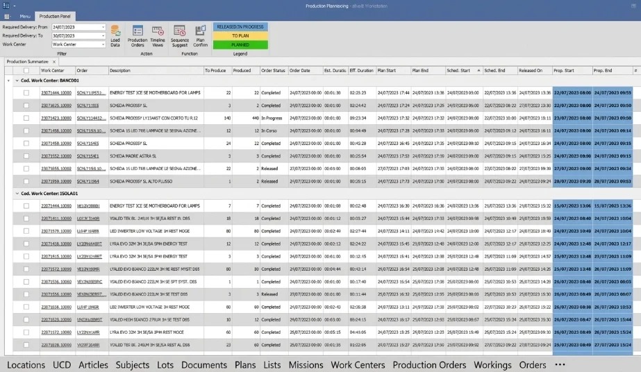641x372 pixels.
Task: Open UCD in bottom navigation
Action: tap(62, 365)
